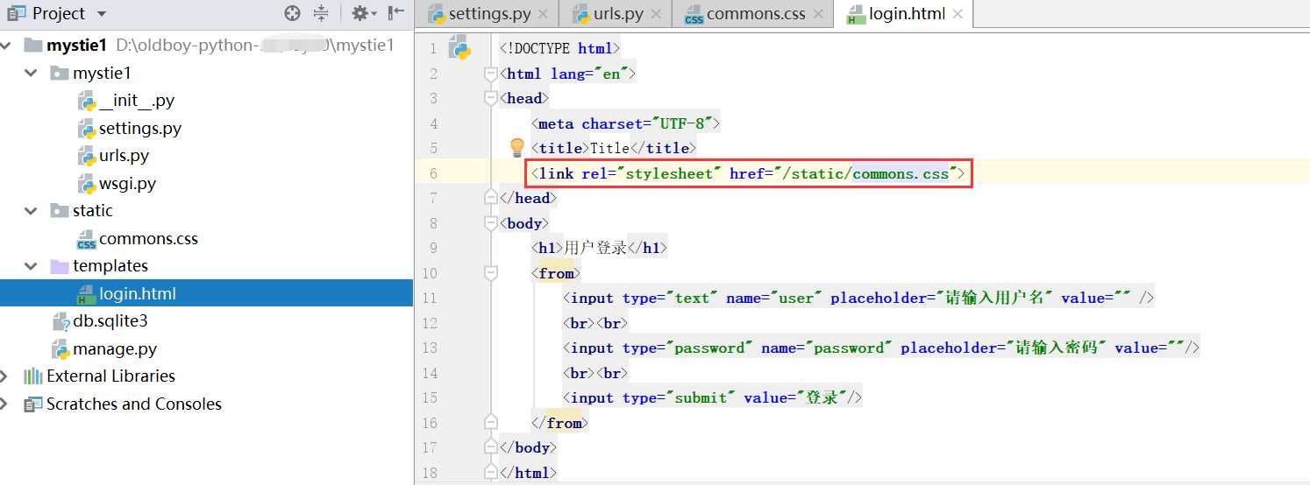The image size is (1310, 485).
Task: Expand Scratches and Consoles node
Action: point(6,404)
